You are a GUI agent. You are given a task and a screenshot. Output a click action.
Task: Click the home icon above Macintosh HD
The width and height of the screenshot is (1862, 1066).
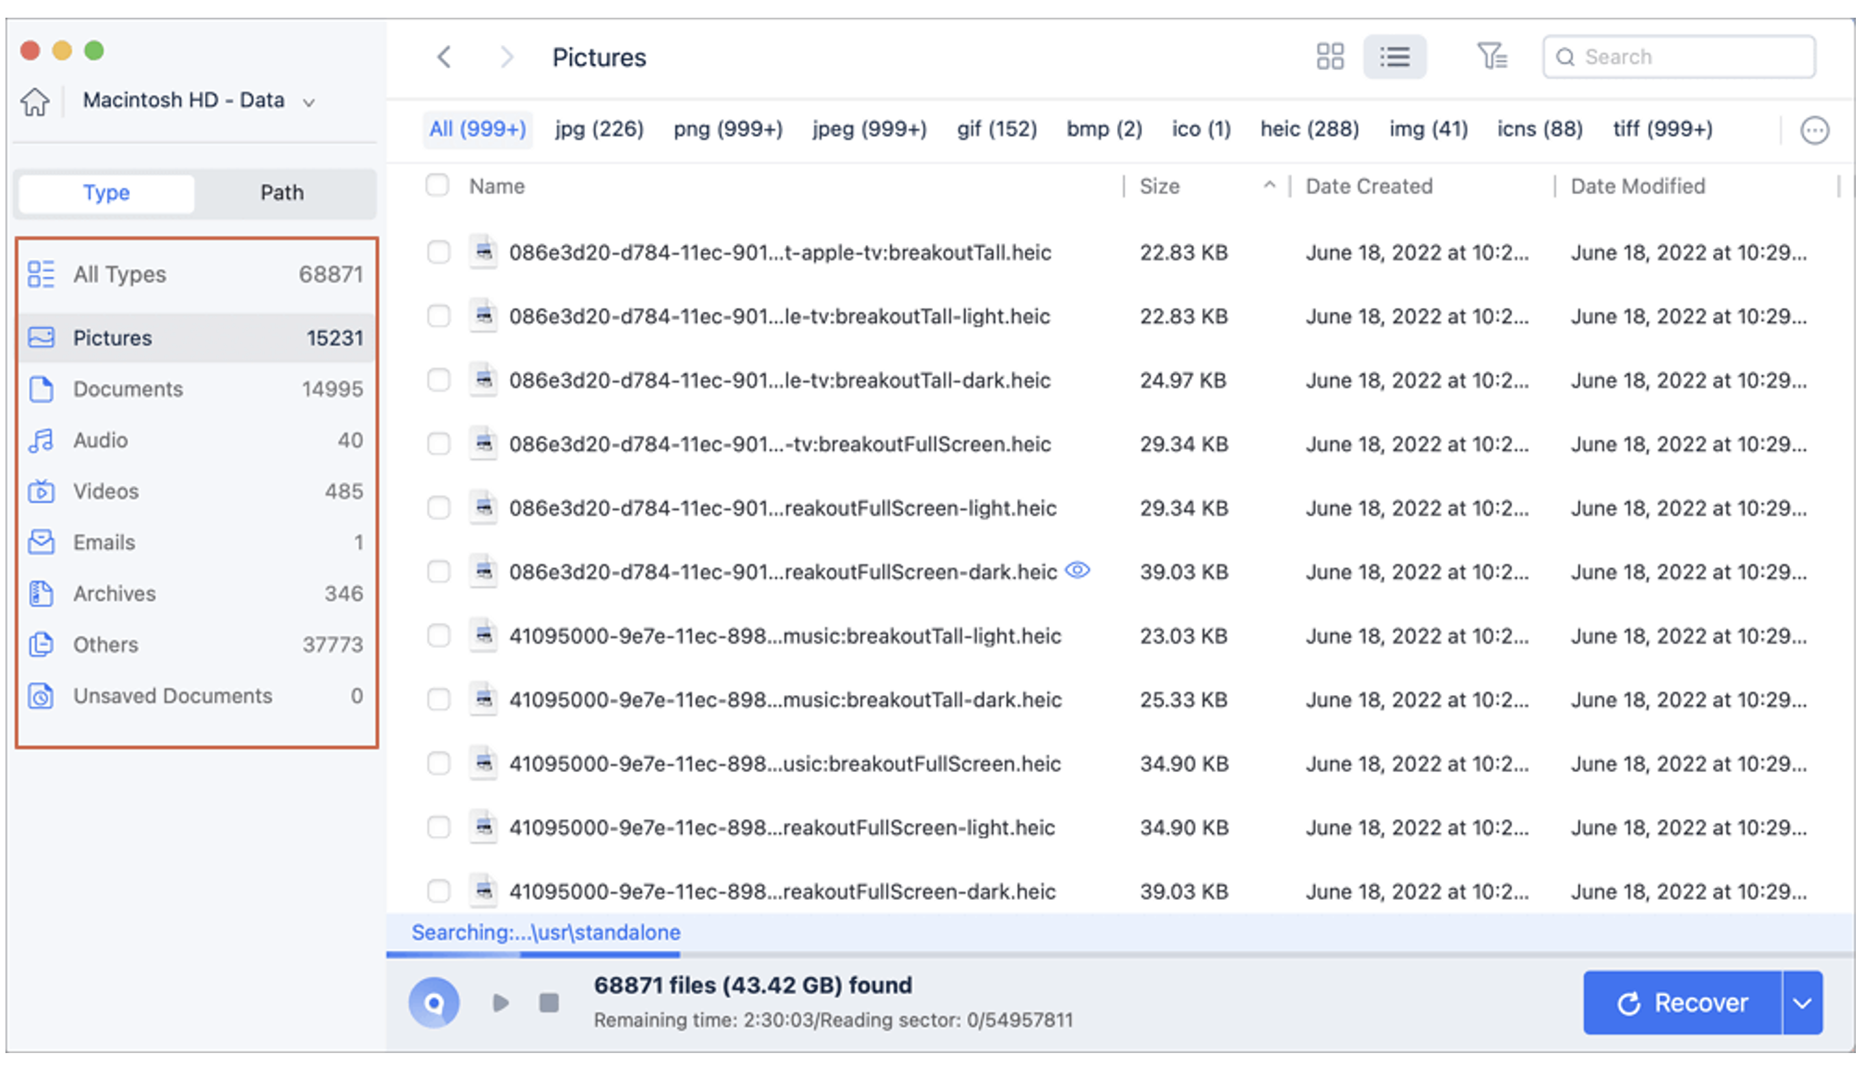tap(35, 103)
